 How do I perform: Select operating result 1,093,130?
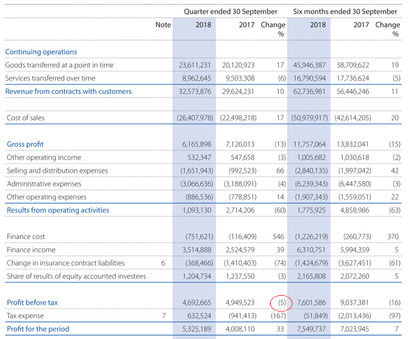[197, 210]
